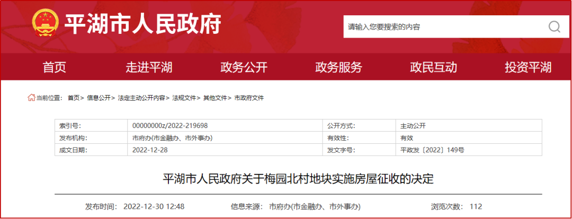Viewport: 572px width, 219px height.
Task: Click the national emblem logo
Action: (x=44, y=23)
